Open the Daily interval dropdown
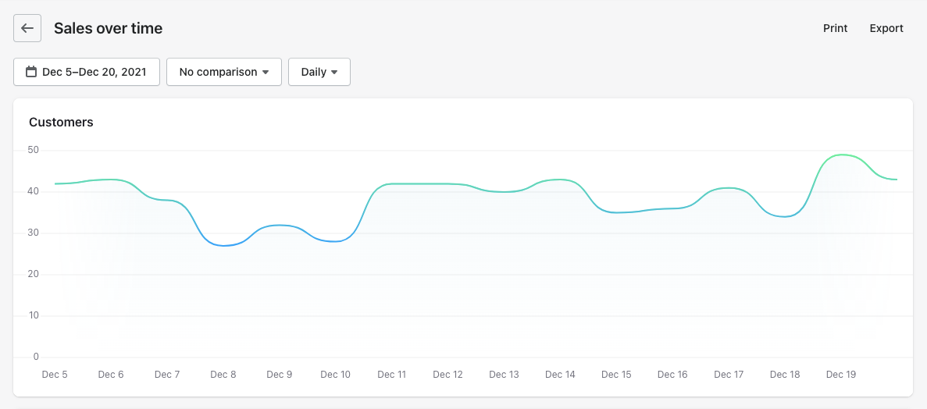 pos(319,72)
